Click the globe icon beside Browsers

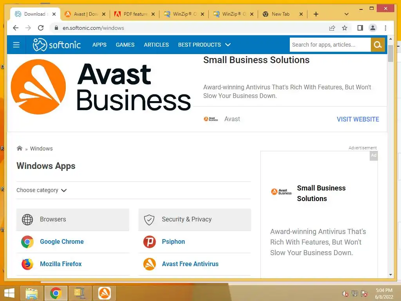[x=27, y=219]
